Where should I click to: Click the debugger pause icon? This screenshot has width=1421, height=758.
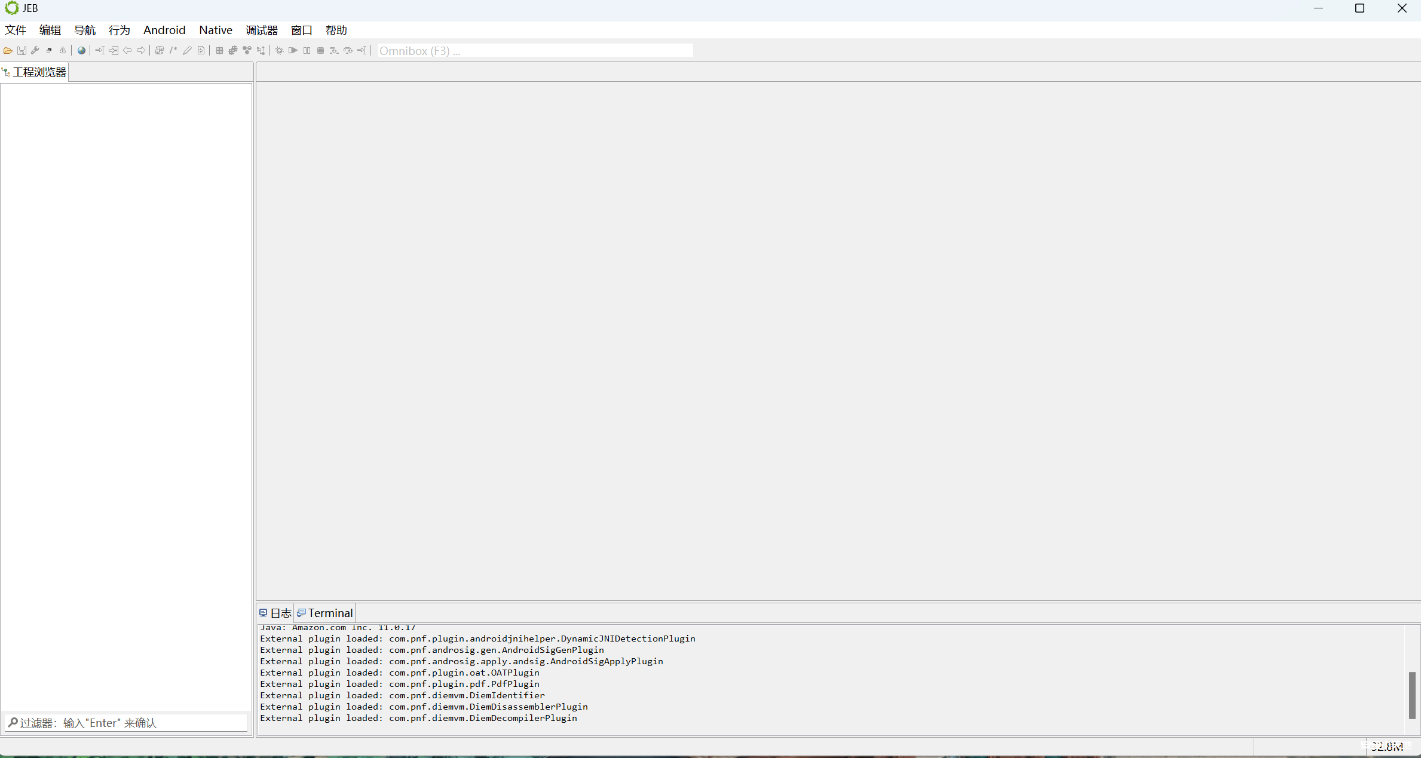tap(307, 51)
